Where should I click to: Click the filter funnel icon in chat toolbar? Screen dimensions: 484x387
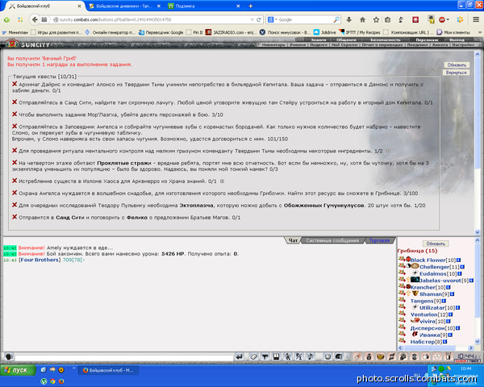pyautogui.click(x=265, y=356)
